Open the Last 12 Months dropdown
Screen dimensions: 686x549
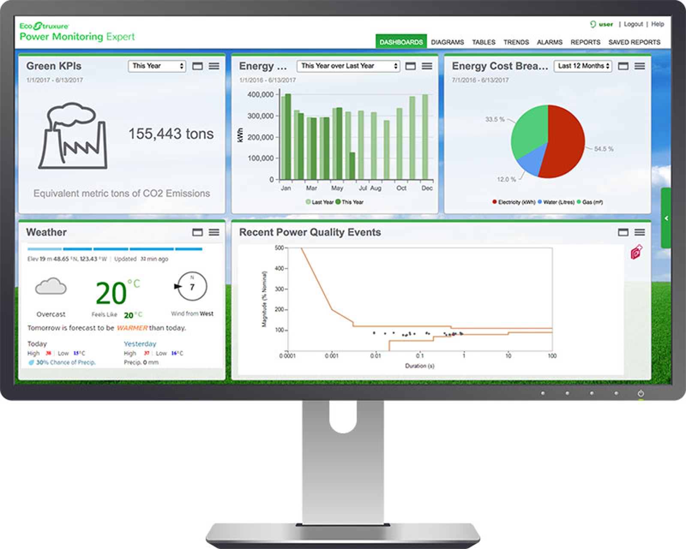pos(583,66)
